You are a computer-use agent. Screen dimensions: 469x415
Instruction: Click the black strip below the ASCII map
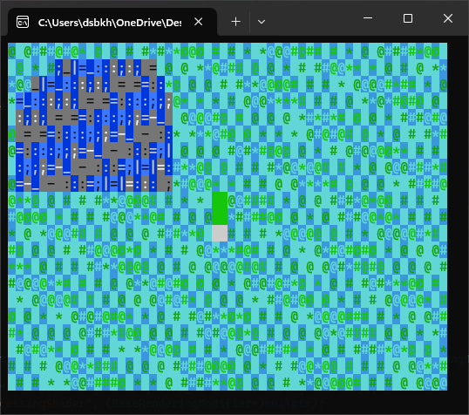click(228, 402)
